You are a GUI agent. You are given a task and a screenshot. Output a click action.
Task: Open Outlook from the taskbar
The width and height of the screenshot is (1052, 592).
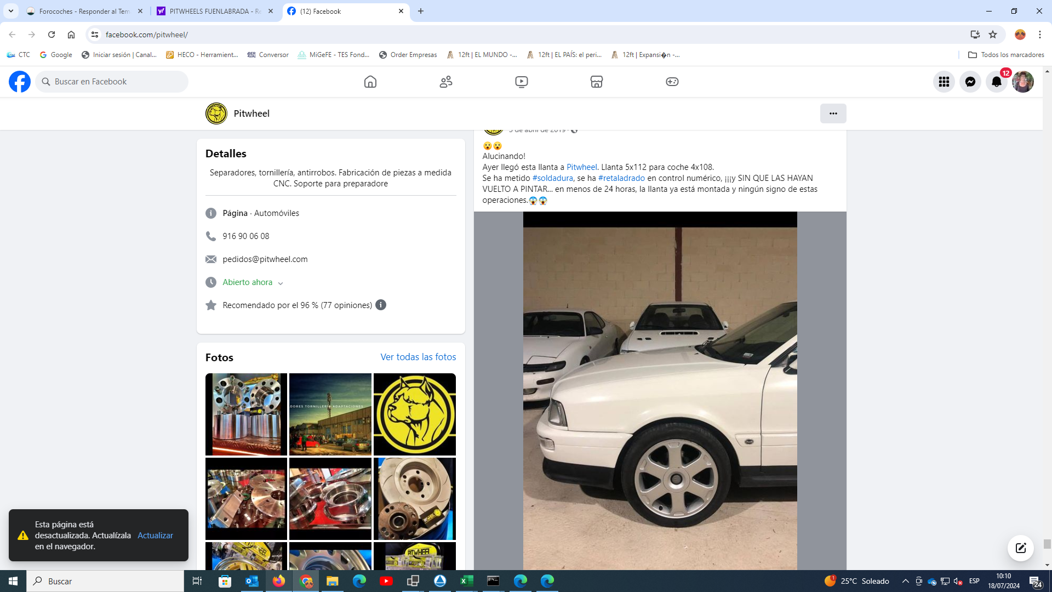click(252, 581)
